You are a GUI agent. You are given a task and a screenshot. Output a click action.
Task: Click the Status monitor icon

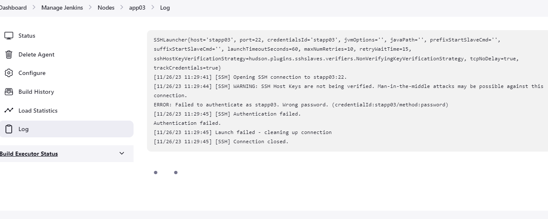tap(9, 36)
